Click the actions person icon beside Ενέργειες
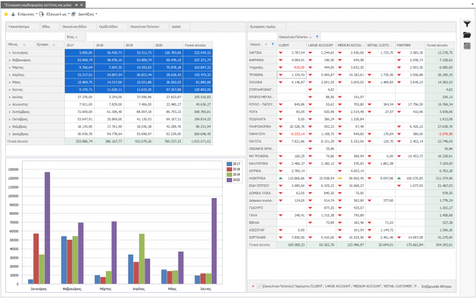Viewport: 476px width, 298px height. [13, 14]
